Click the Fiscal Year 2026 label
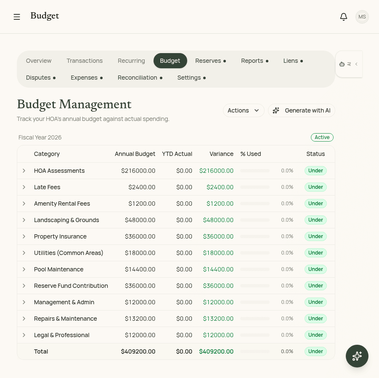The width and height of the screenshot is (379, 378). (x=40, y=137)
